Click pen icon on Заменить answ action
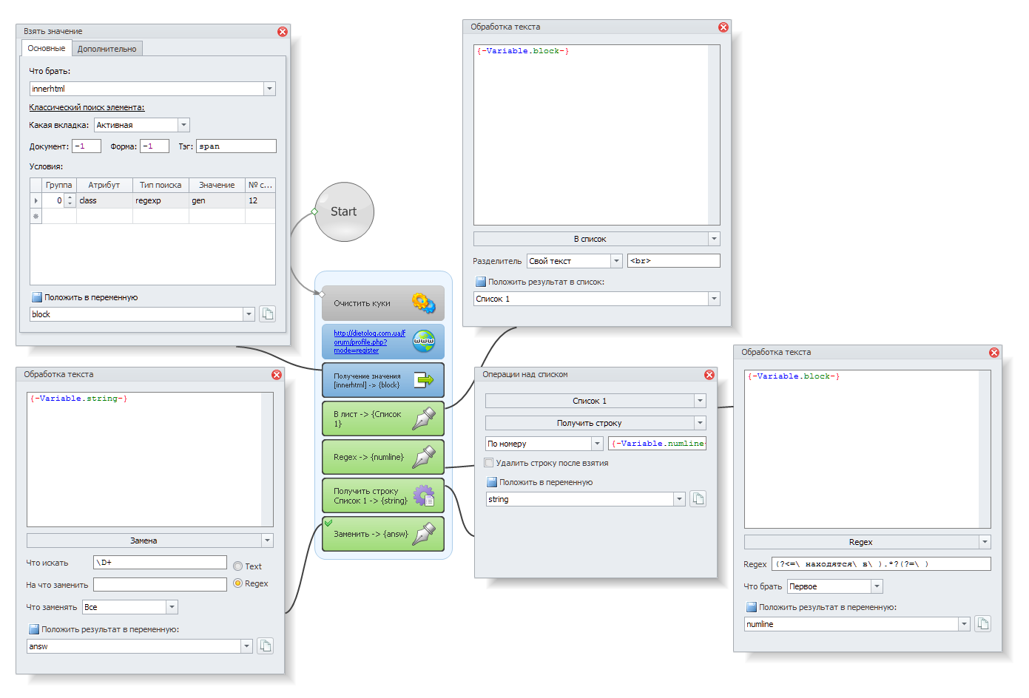This screenshot has height=698, width=1029. [424, 534]
